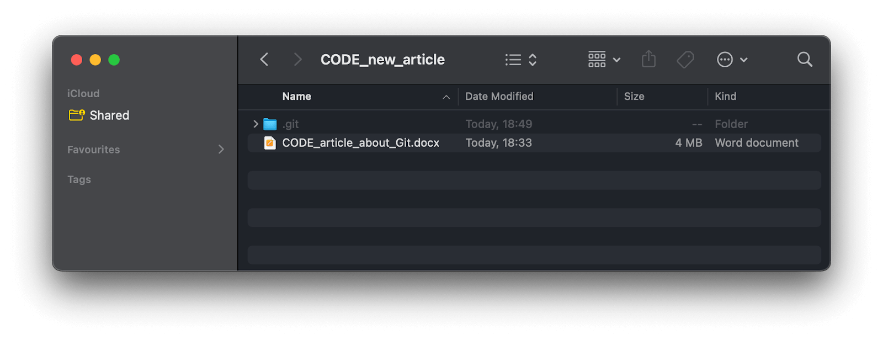883x340 pixels.
Task: Click the Search magnifying glass icon
Action: [805, 60]
